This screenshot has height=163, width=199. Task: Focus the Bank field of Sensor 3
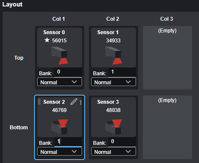[122, 141]
